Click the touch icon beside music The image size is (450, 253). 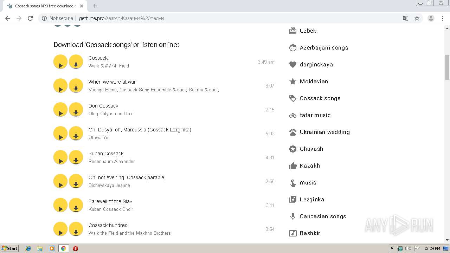293,183
